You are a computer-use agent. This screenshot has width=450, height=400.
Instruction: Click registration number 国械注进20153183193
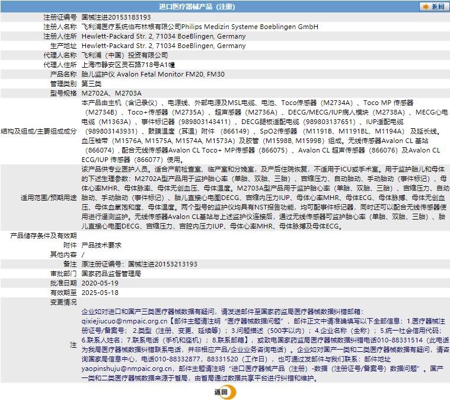point(116,17)
